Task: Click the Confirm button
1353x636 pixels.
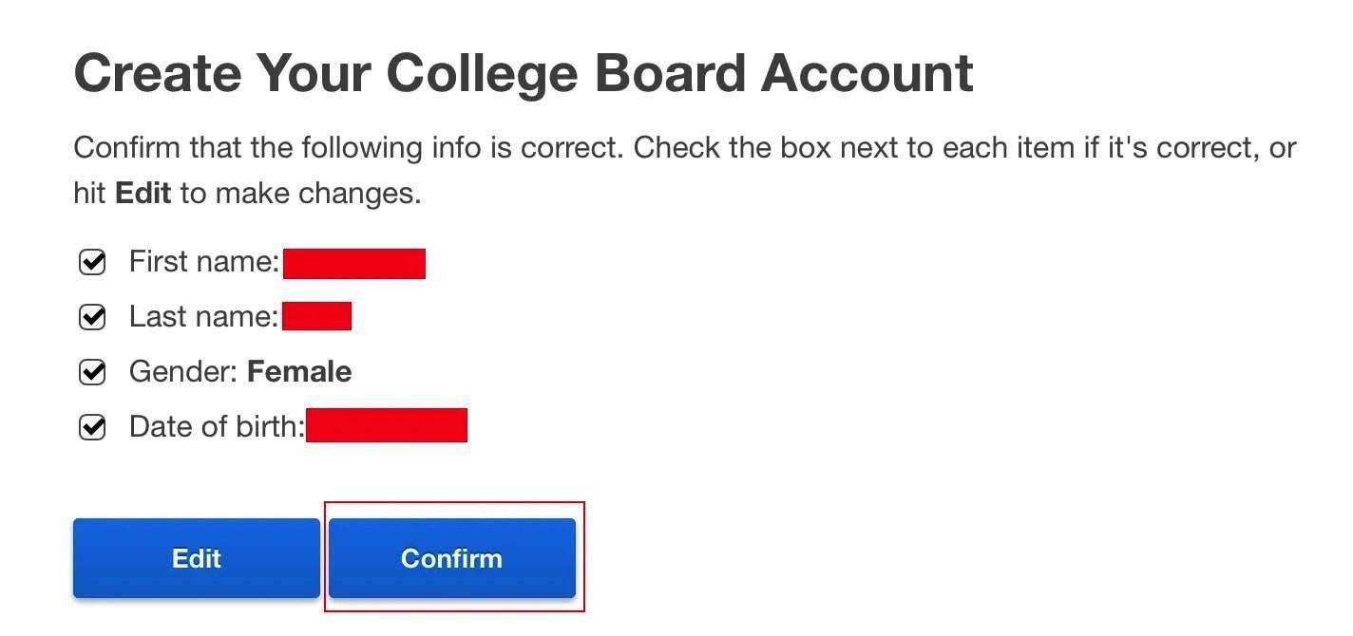Action: pyautogui.click(x=451, y=558)
